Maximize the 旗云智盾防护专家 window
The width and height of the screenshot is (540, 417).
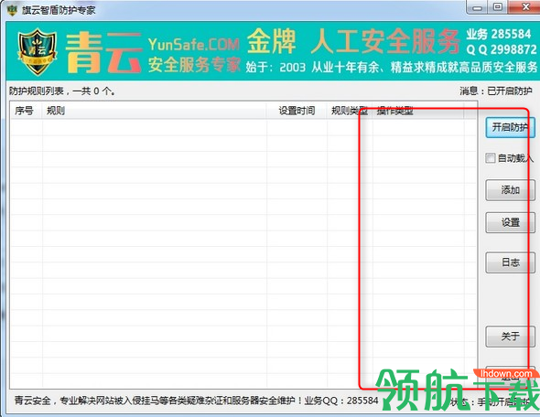(498, 7)
